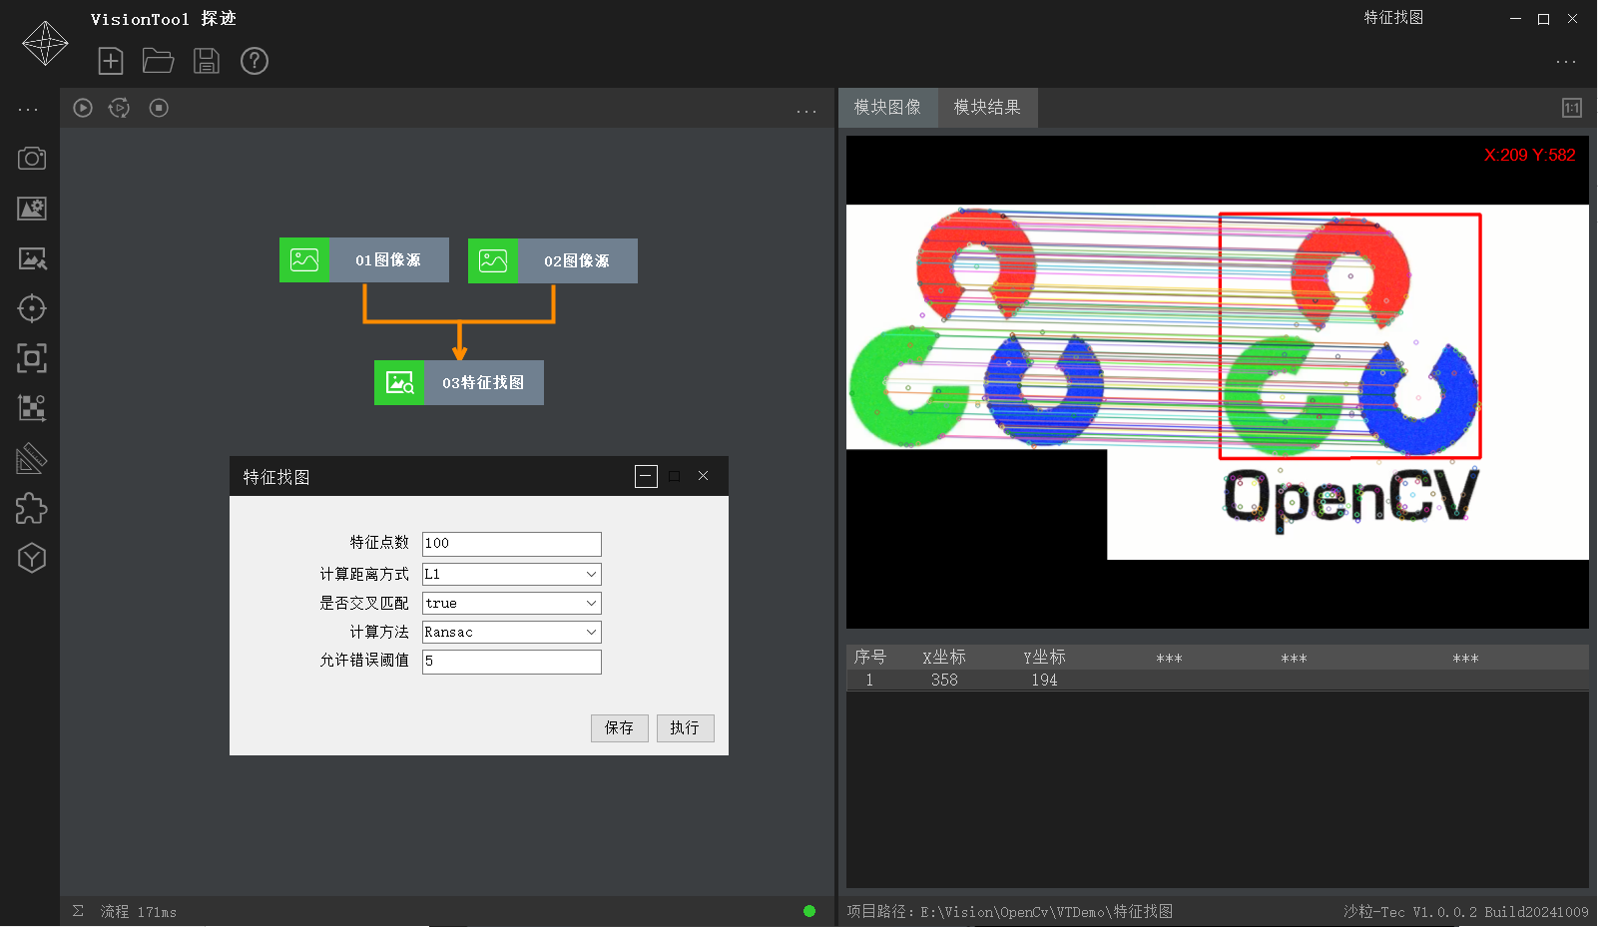Viewport: 1598px width, 927px height.
Task: Click the 执行 button
Action: [x=685, y=728]
